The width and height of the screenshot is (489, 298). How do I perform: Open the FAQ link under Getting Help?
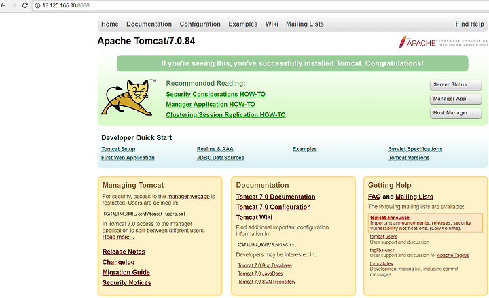click(x=374, y=197)
